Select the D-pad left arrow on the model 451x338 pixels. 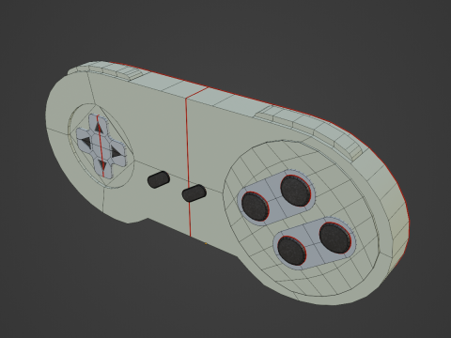[x=86, y=144]
